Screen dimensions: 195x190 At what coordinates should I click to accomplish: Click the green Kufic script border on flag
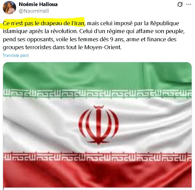[97, 94]
